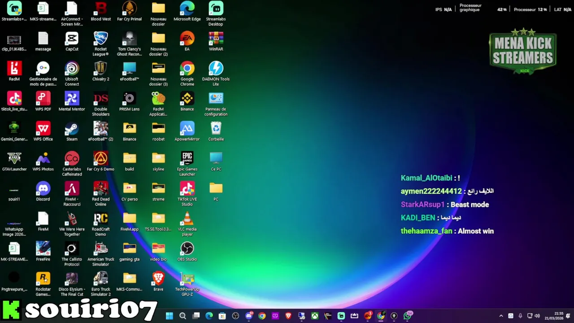
Task: Open DAEMON Tools Lite desktop icon
Action: point(216,74)
